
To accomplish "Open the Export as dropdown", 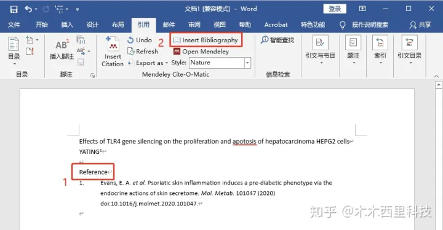I will coord(148,63).
